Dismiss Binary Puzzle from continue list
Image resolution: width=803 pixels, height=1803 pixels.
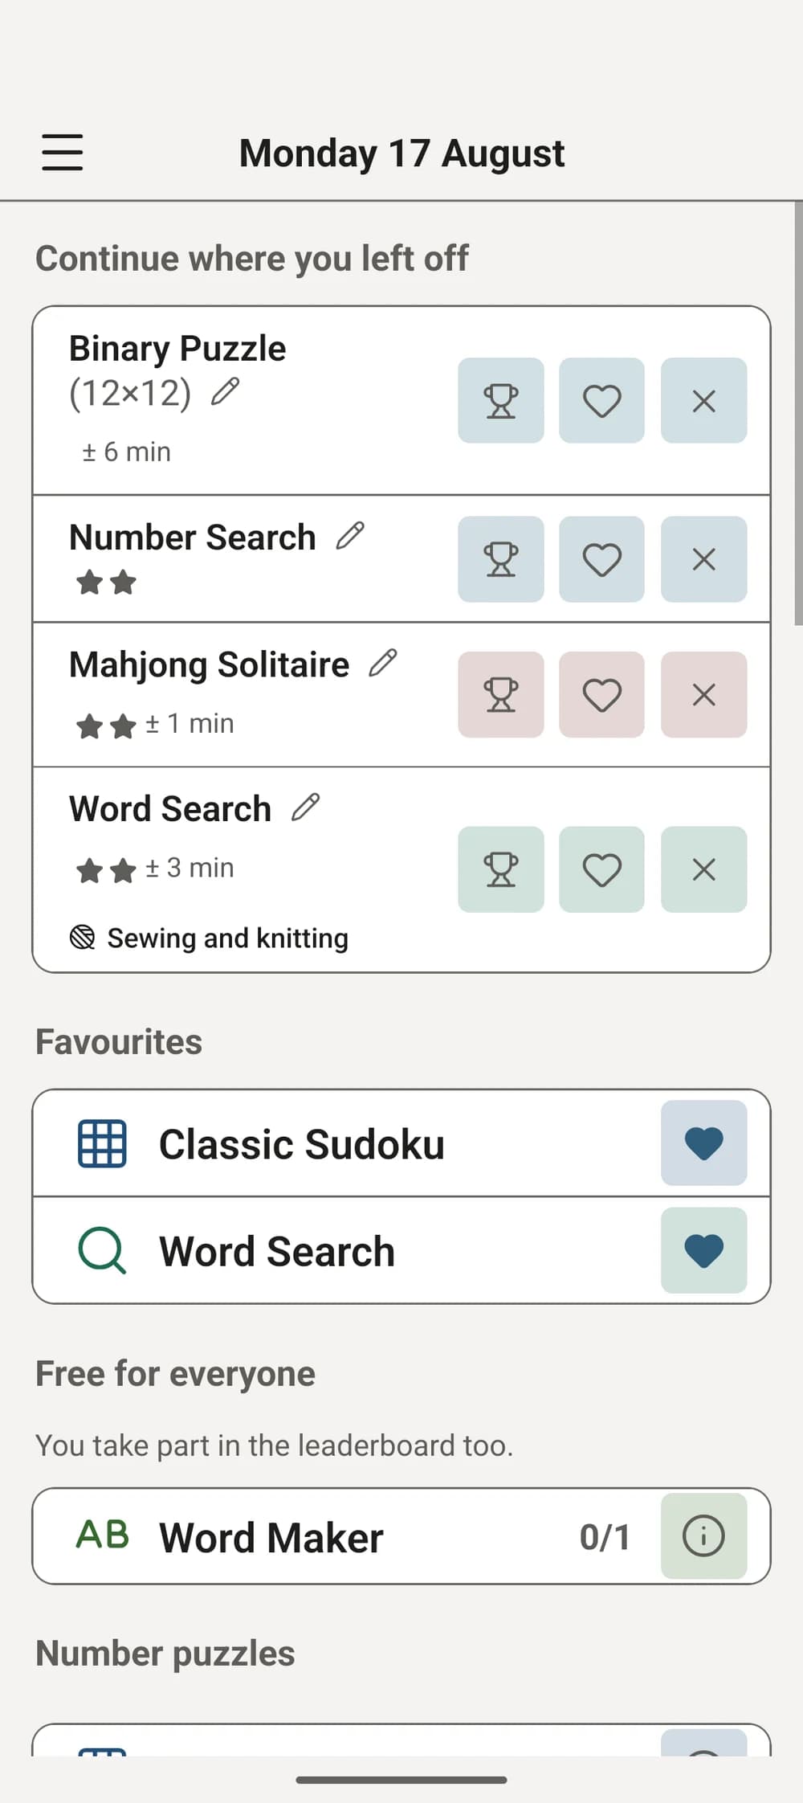point(704,400)
